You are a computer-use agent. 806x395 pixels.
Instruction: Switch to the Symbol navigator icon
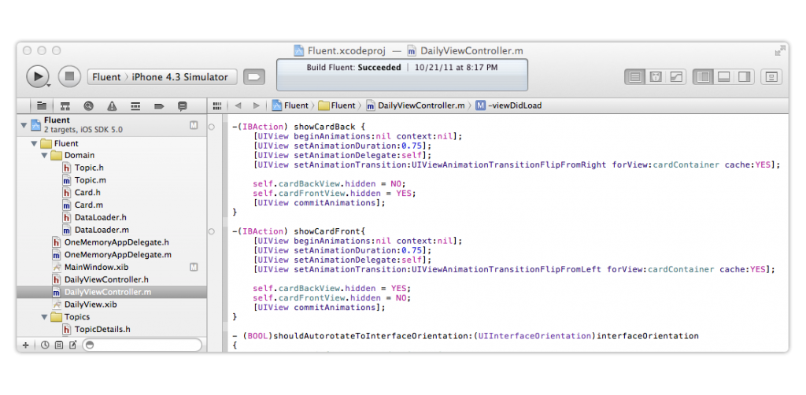coord(65,105)
